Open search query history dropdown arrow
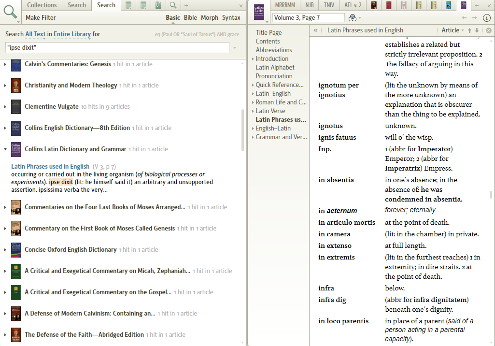The image size is (495, 346). pyautogui.click(x=235, y=48)
